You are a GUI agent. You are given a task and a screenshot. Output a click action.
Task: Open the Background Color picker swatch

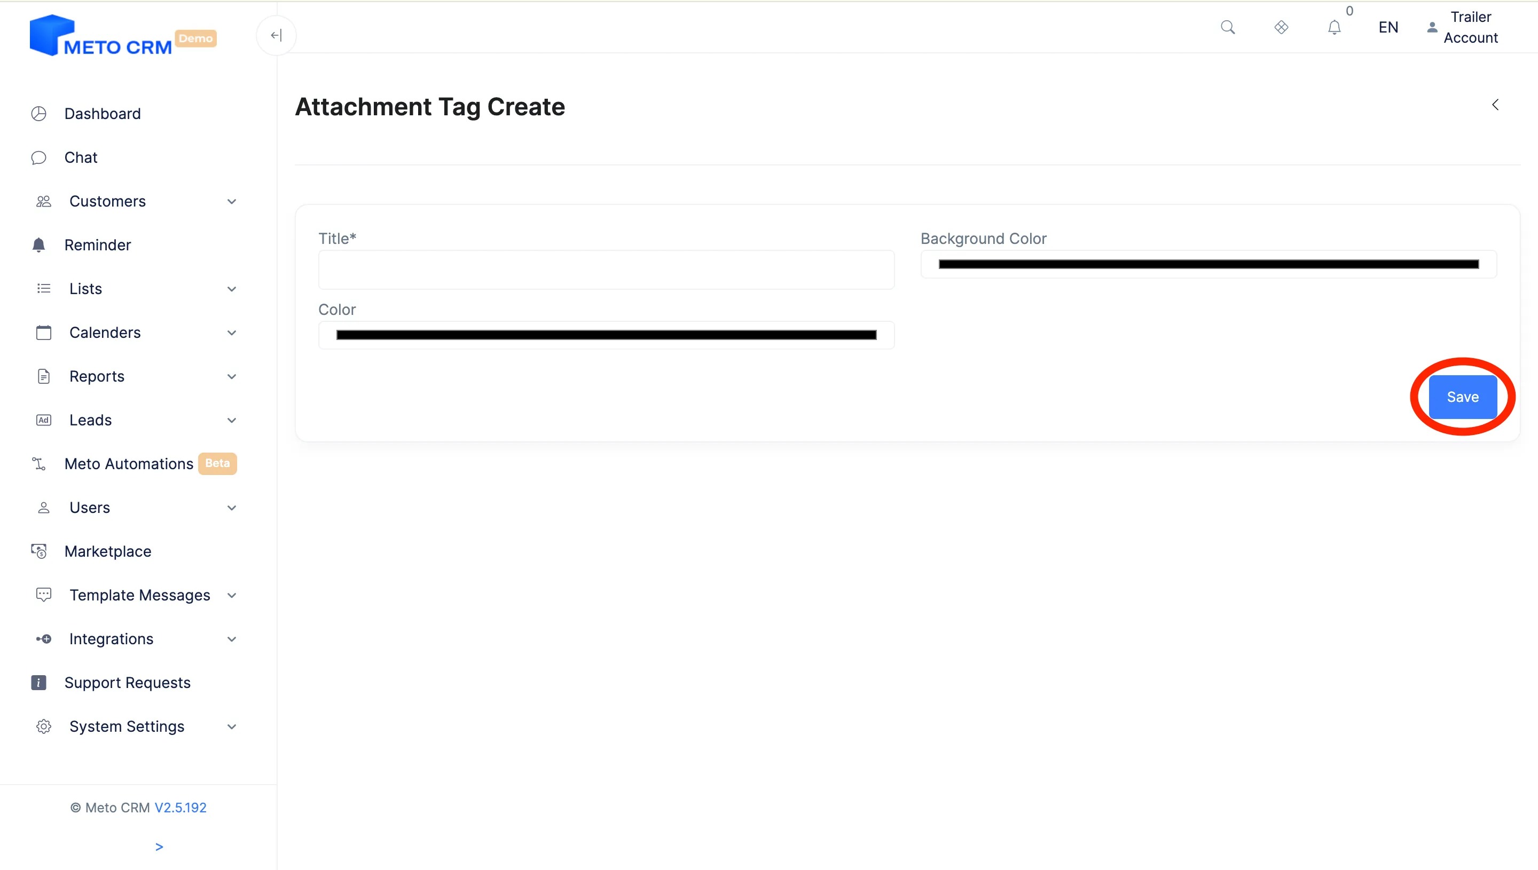(1208, 264)
